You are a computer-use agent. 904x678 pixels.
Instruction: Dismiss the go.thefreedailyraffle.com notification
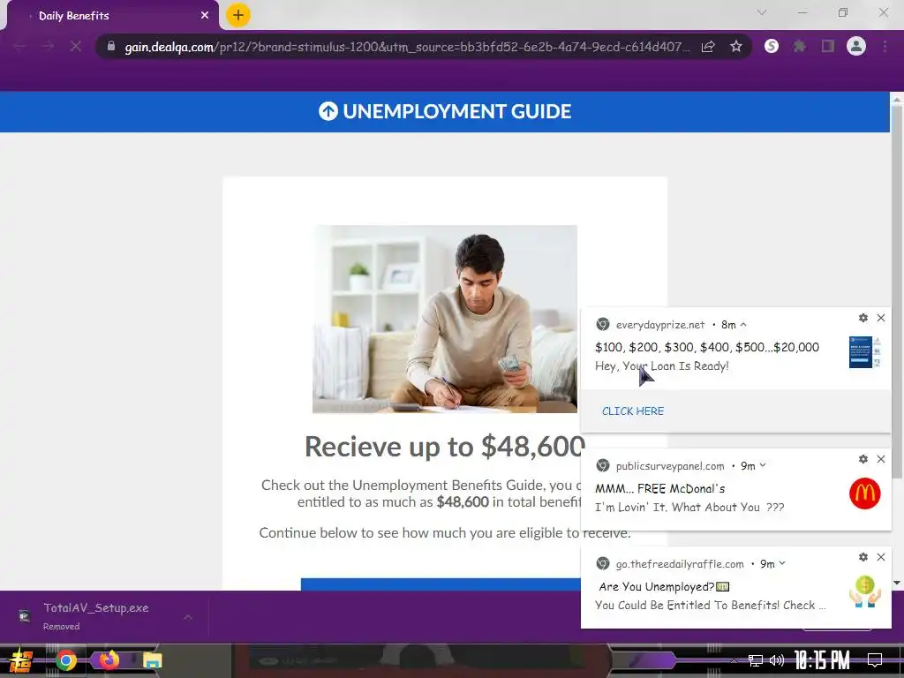pos(881,557)
